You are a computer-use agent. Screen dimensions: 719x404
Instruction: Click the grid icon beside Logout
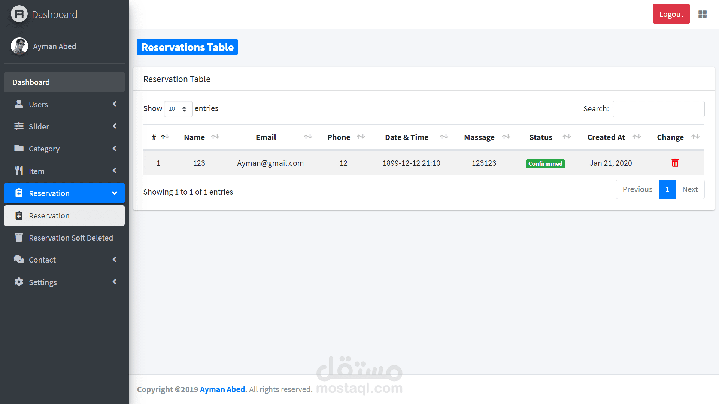click(702, 14)
